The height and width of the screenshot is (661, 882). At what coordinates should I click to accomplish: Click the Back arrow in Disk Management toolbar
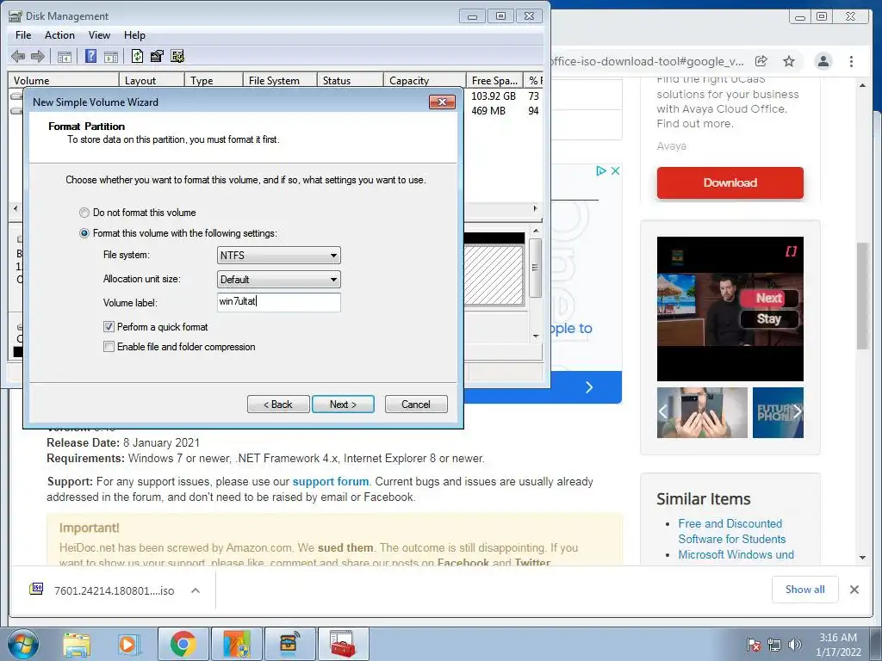[18, 56]
